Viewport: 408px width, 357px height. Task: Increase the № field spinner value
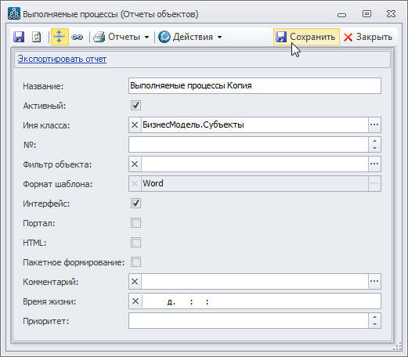click(374, 141)
